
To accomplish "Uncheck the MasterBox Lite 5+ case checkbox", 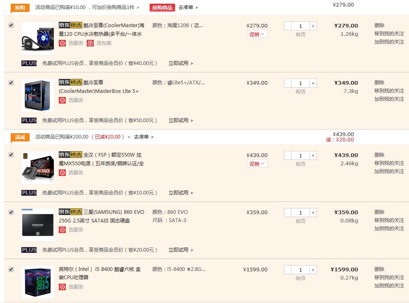I will point(11,83).
